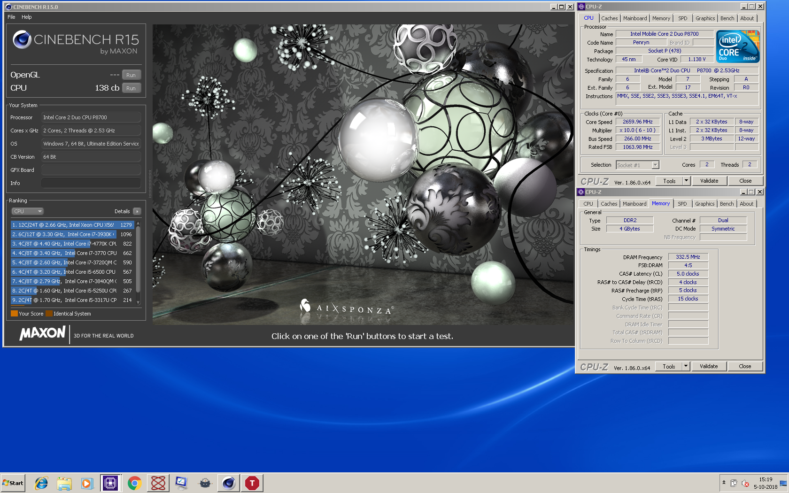The width and height of the screenshot is (789, 493).
Task: Select ranking row Core i7-3930K 1096
Action: pos(72,234)
